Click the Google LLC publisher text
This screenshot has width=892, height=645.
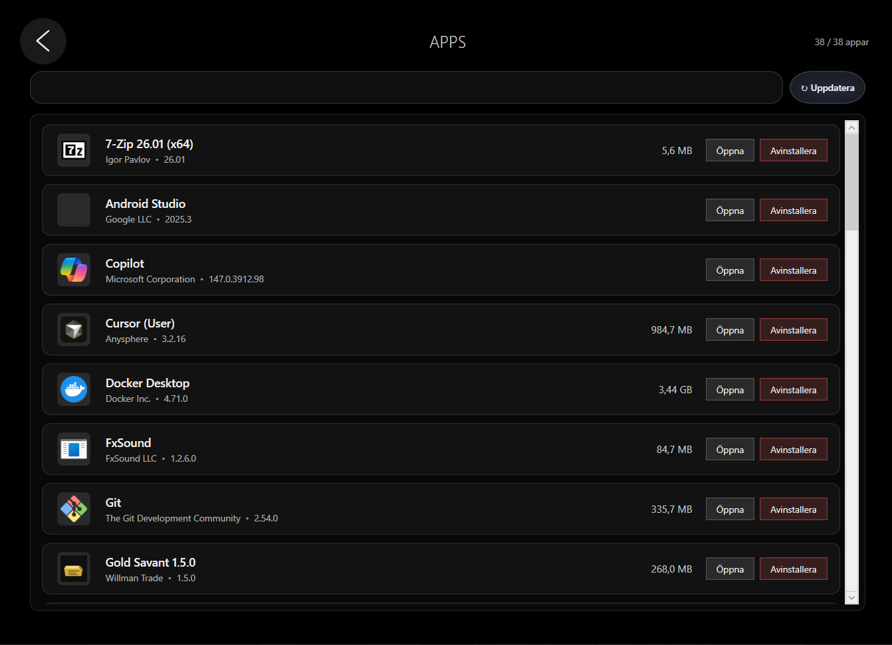tap(128, 220)
